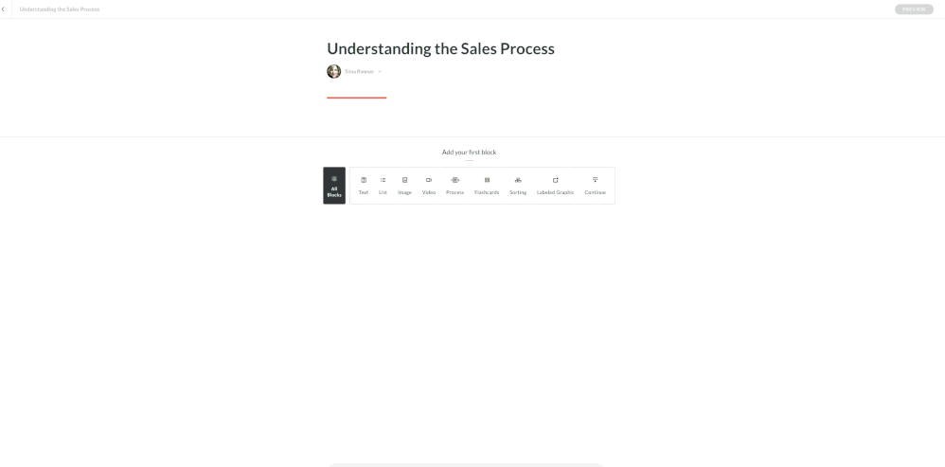
Task: Click Trina Rimmer's avatar photo
Action: point(334,72)
